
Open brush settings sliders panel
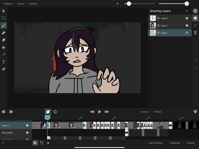(195, 25)
